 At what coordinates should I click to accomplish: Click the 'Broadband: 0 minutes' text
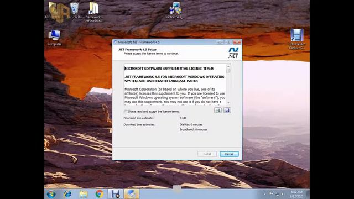point(194,129)
